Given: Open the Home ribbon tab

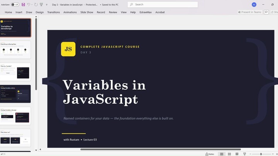Looking at the screenshot, I should (8, 12).
